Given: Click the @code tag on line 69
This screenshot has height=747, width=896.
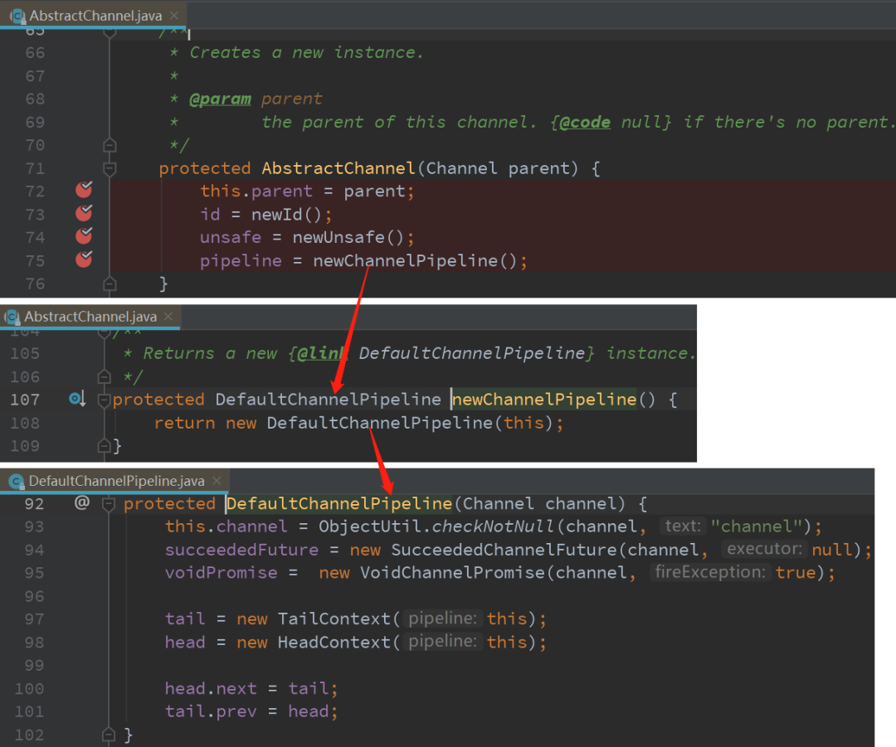Looking at the screenshot, I should point(585,122).
